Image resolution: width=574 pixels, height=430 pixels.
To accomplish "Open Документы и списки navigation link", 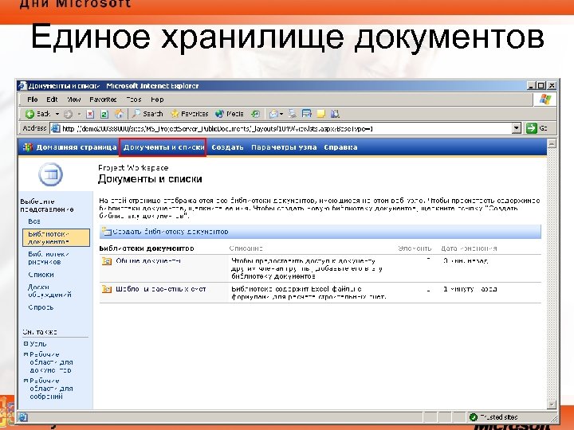I will pos(163,147).
